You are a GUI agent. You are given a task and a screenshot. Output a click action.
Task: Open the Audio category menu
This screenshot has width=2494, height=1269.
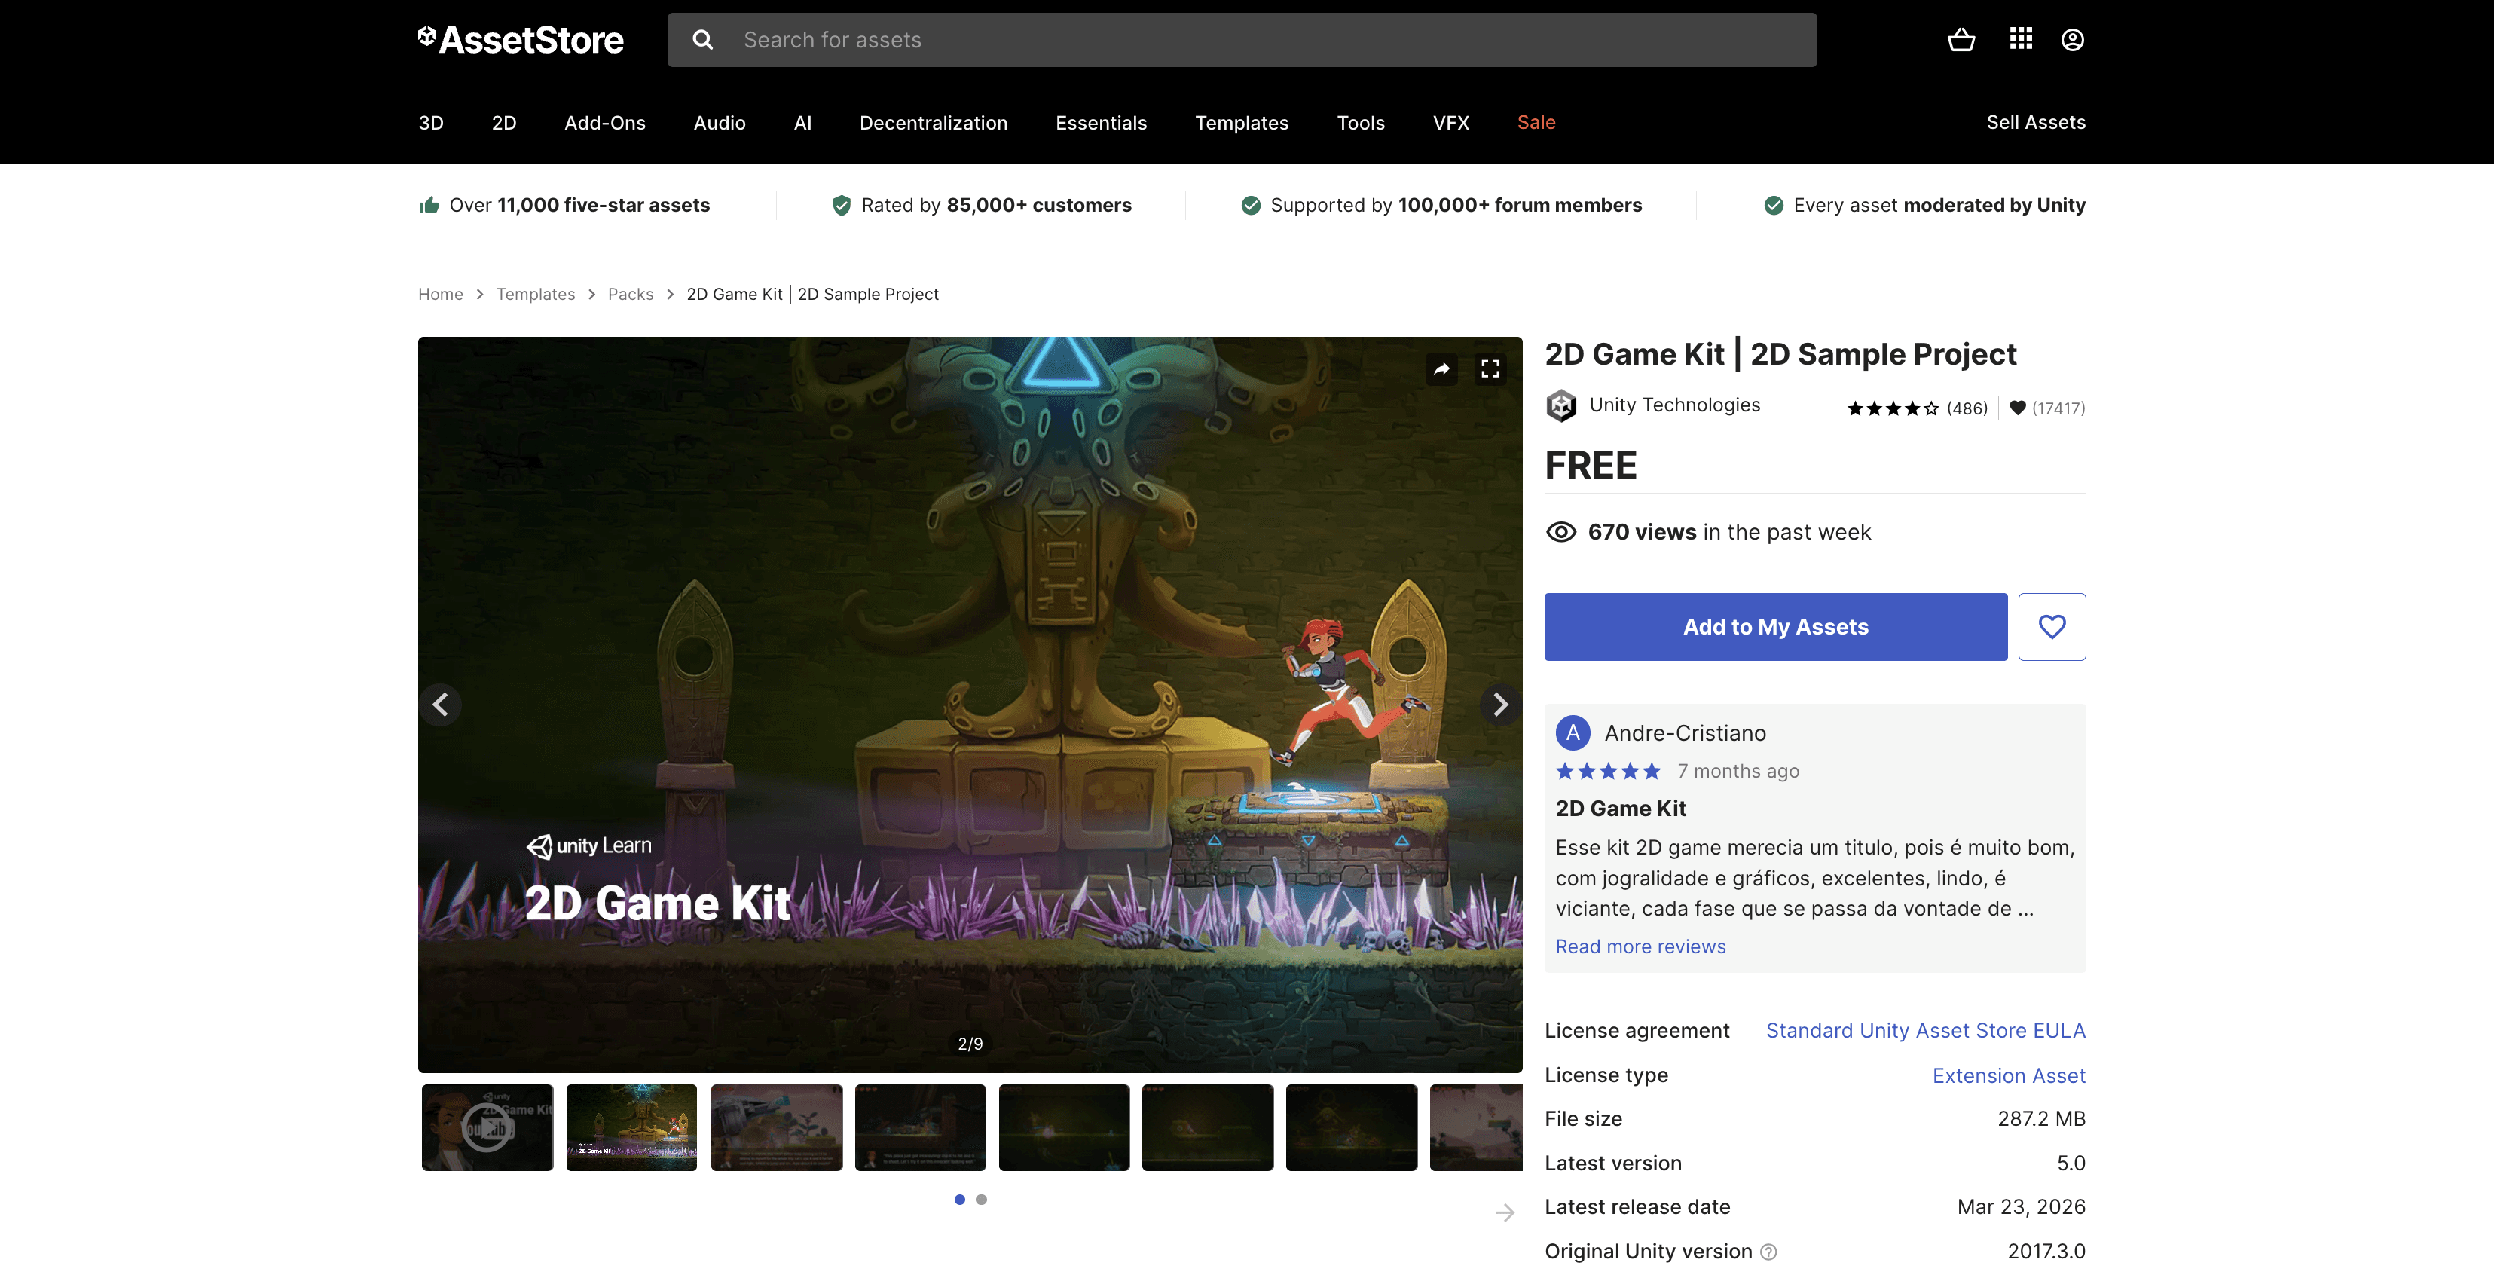point(720,123)
